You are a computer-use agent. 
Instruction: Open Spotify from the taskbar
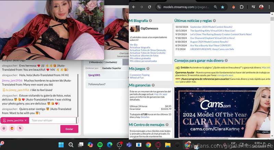point(100,145)
